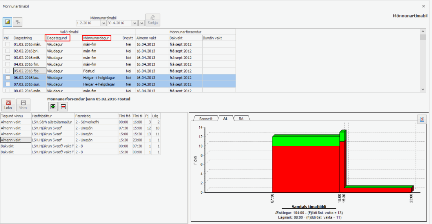
Task: Click the Breytt column header
Action: click(129, 38)
